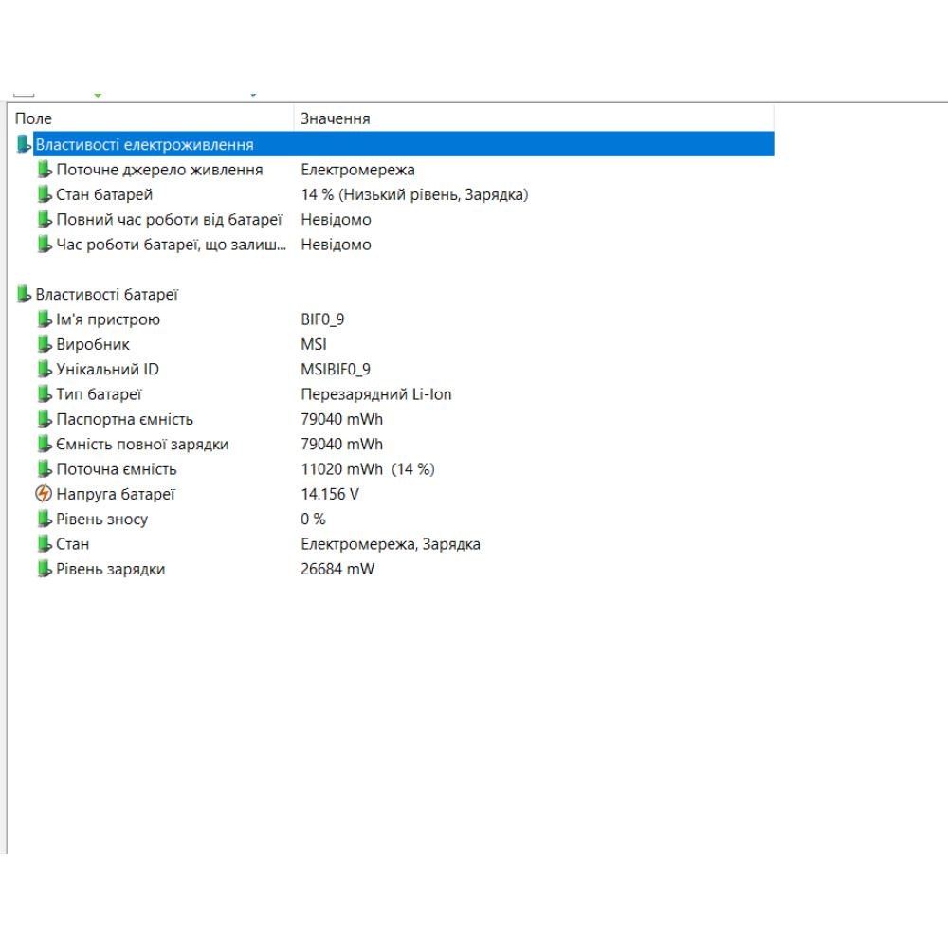Click the Поле column header

click(x=34, y=118)
